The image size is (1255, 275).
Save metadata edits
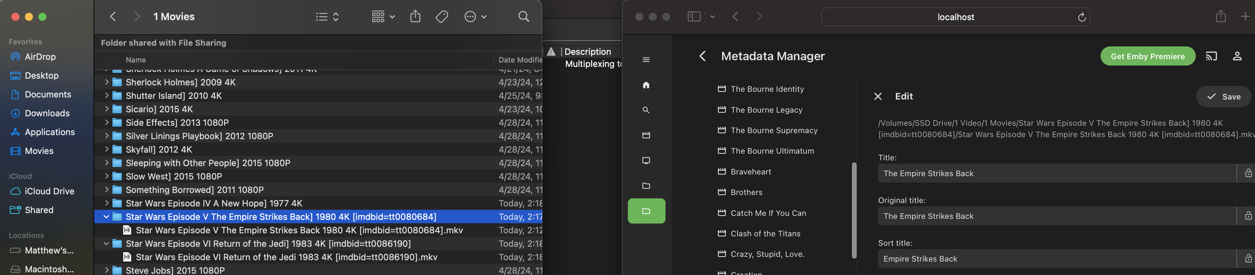point(1223,97)
